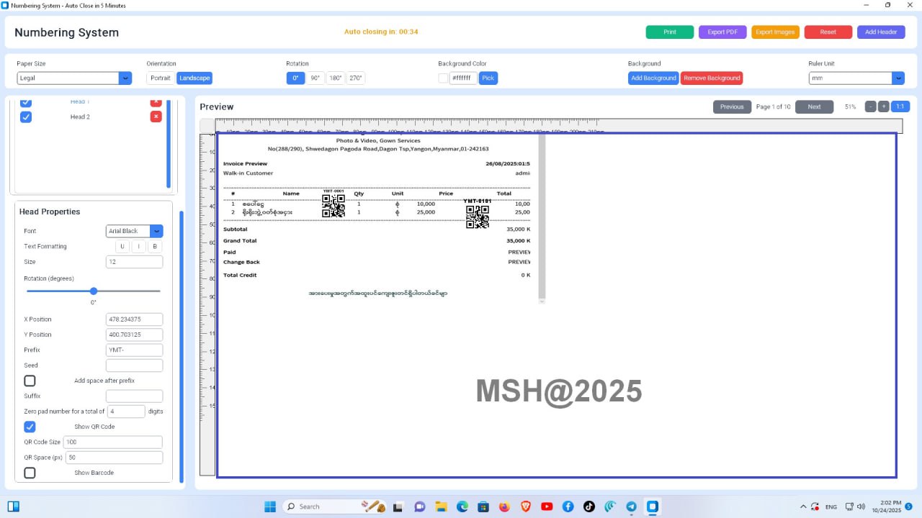The height and width of the screenshot is (518, 922).
Task: Click the zoom in plus icon
Action: pos(884,106)
